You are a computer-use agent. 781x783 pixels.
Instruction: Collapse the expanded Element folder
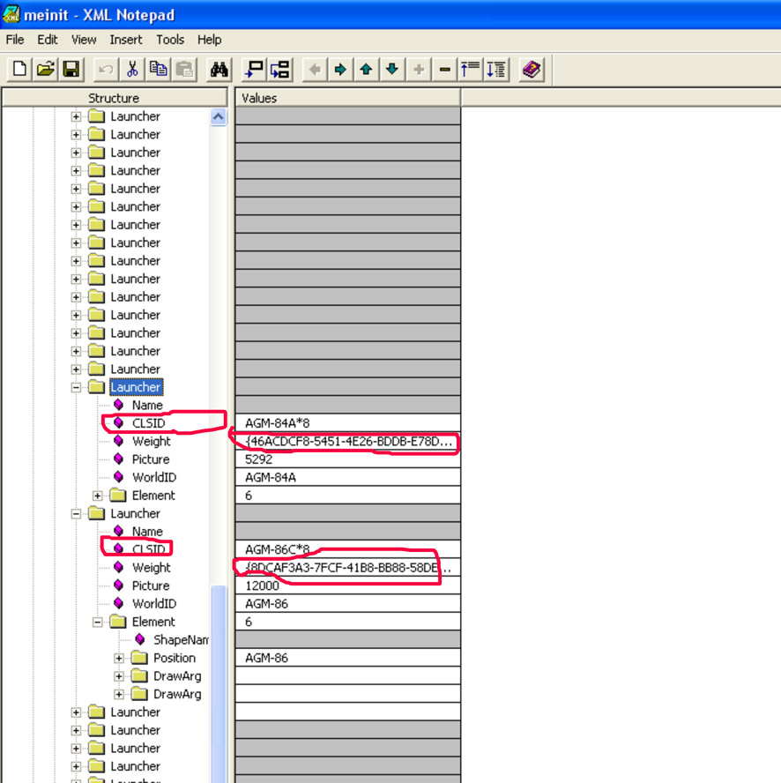pos(97,623)
